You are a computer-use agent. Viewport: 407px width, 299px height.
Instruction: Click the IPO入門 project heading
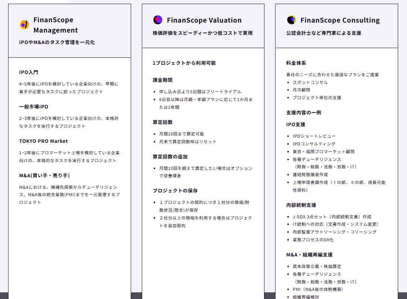tap(29, 73)
